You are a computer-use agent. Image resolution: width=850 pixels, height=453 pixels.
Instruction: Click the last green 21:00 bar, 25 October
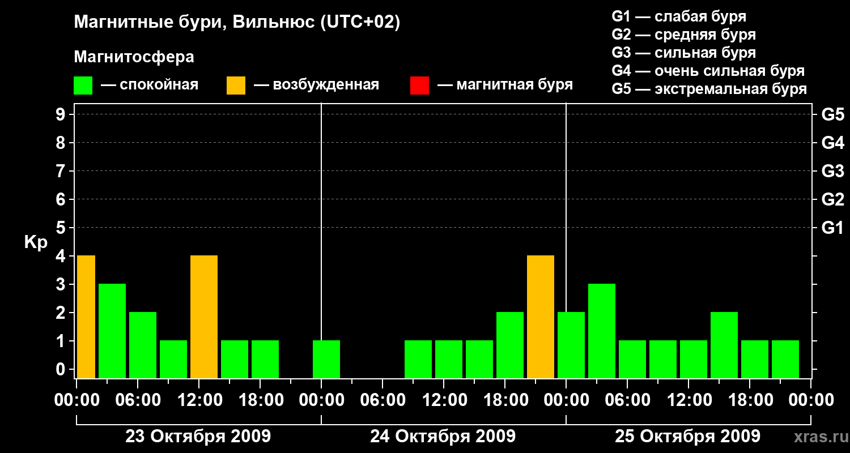tap(785, 360)
